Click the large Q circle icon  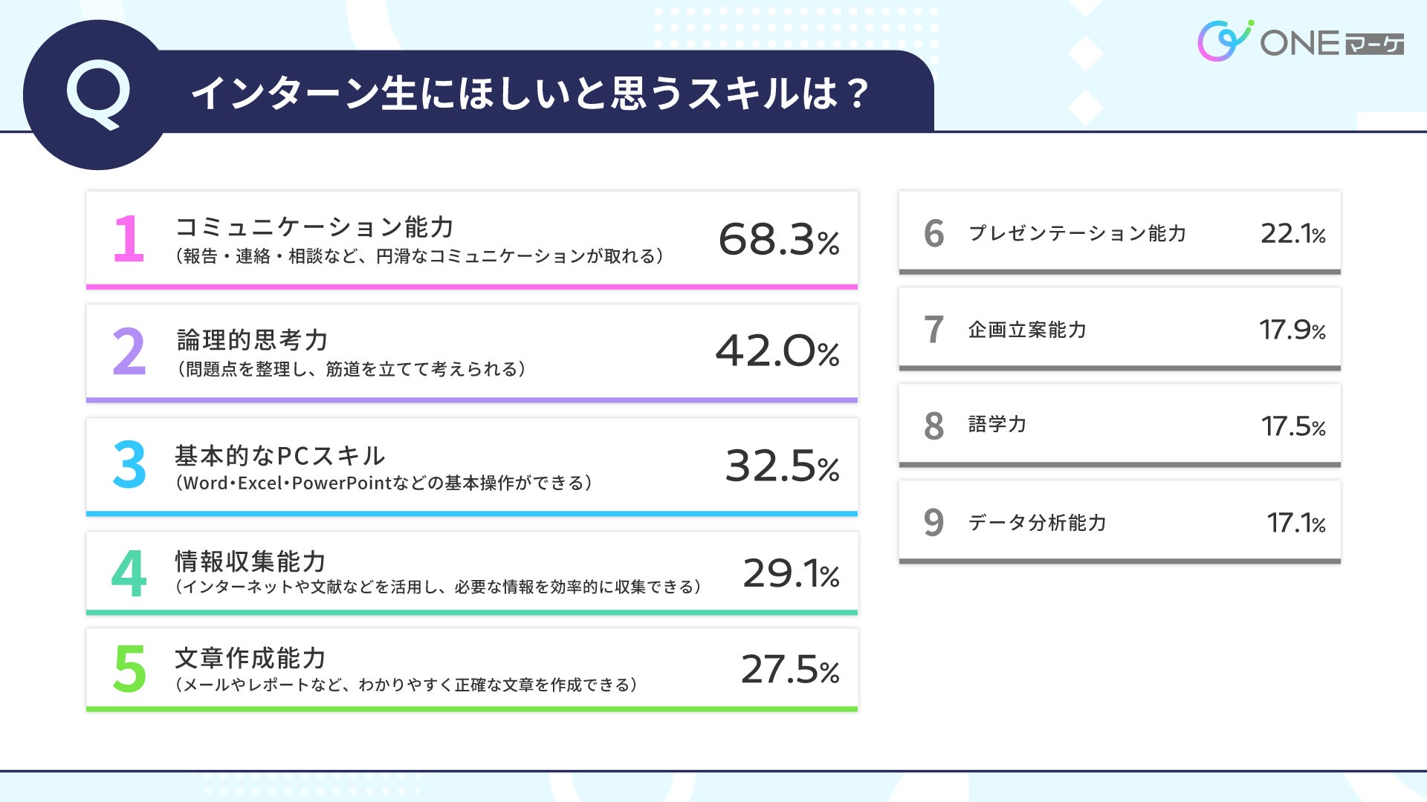97,94
